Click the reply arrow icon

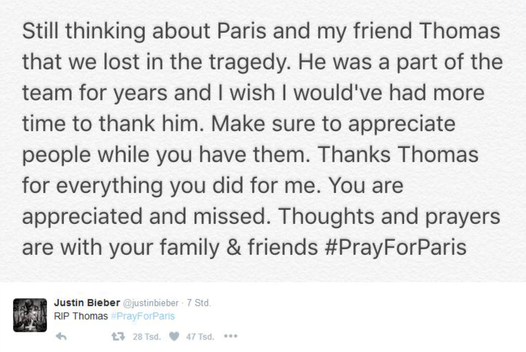61,336
